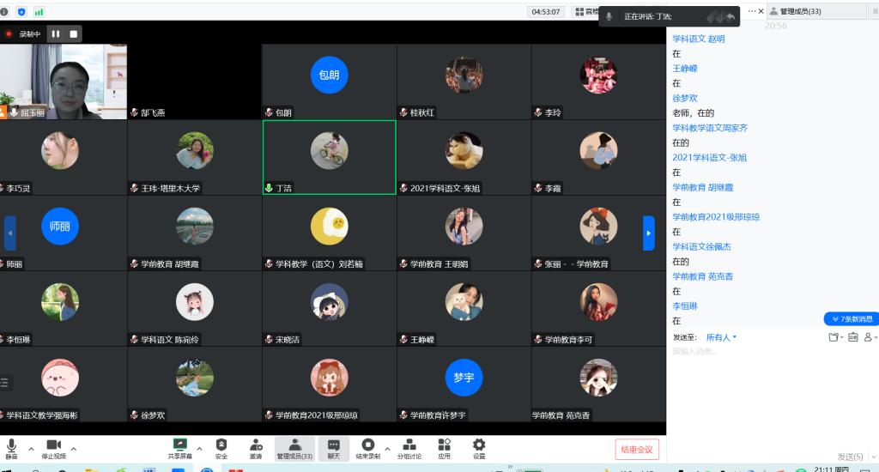This screenshot has width=879, height=472.
Task: Open the 管理成员(33) toolbar icon
Action: point(294,445)
